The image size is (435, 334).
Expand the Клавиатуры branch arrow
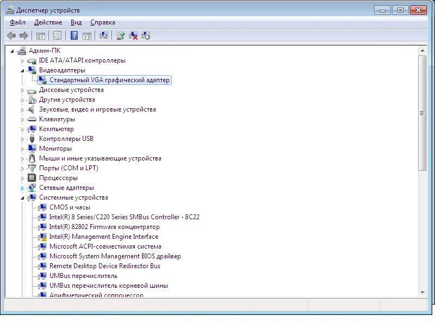[22, 120]
